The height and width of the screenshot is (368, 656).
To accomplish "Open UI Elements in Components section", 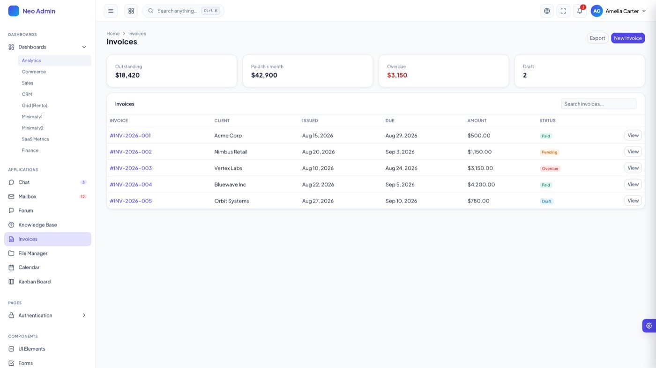I will 48,349.
